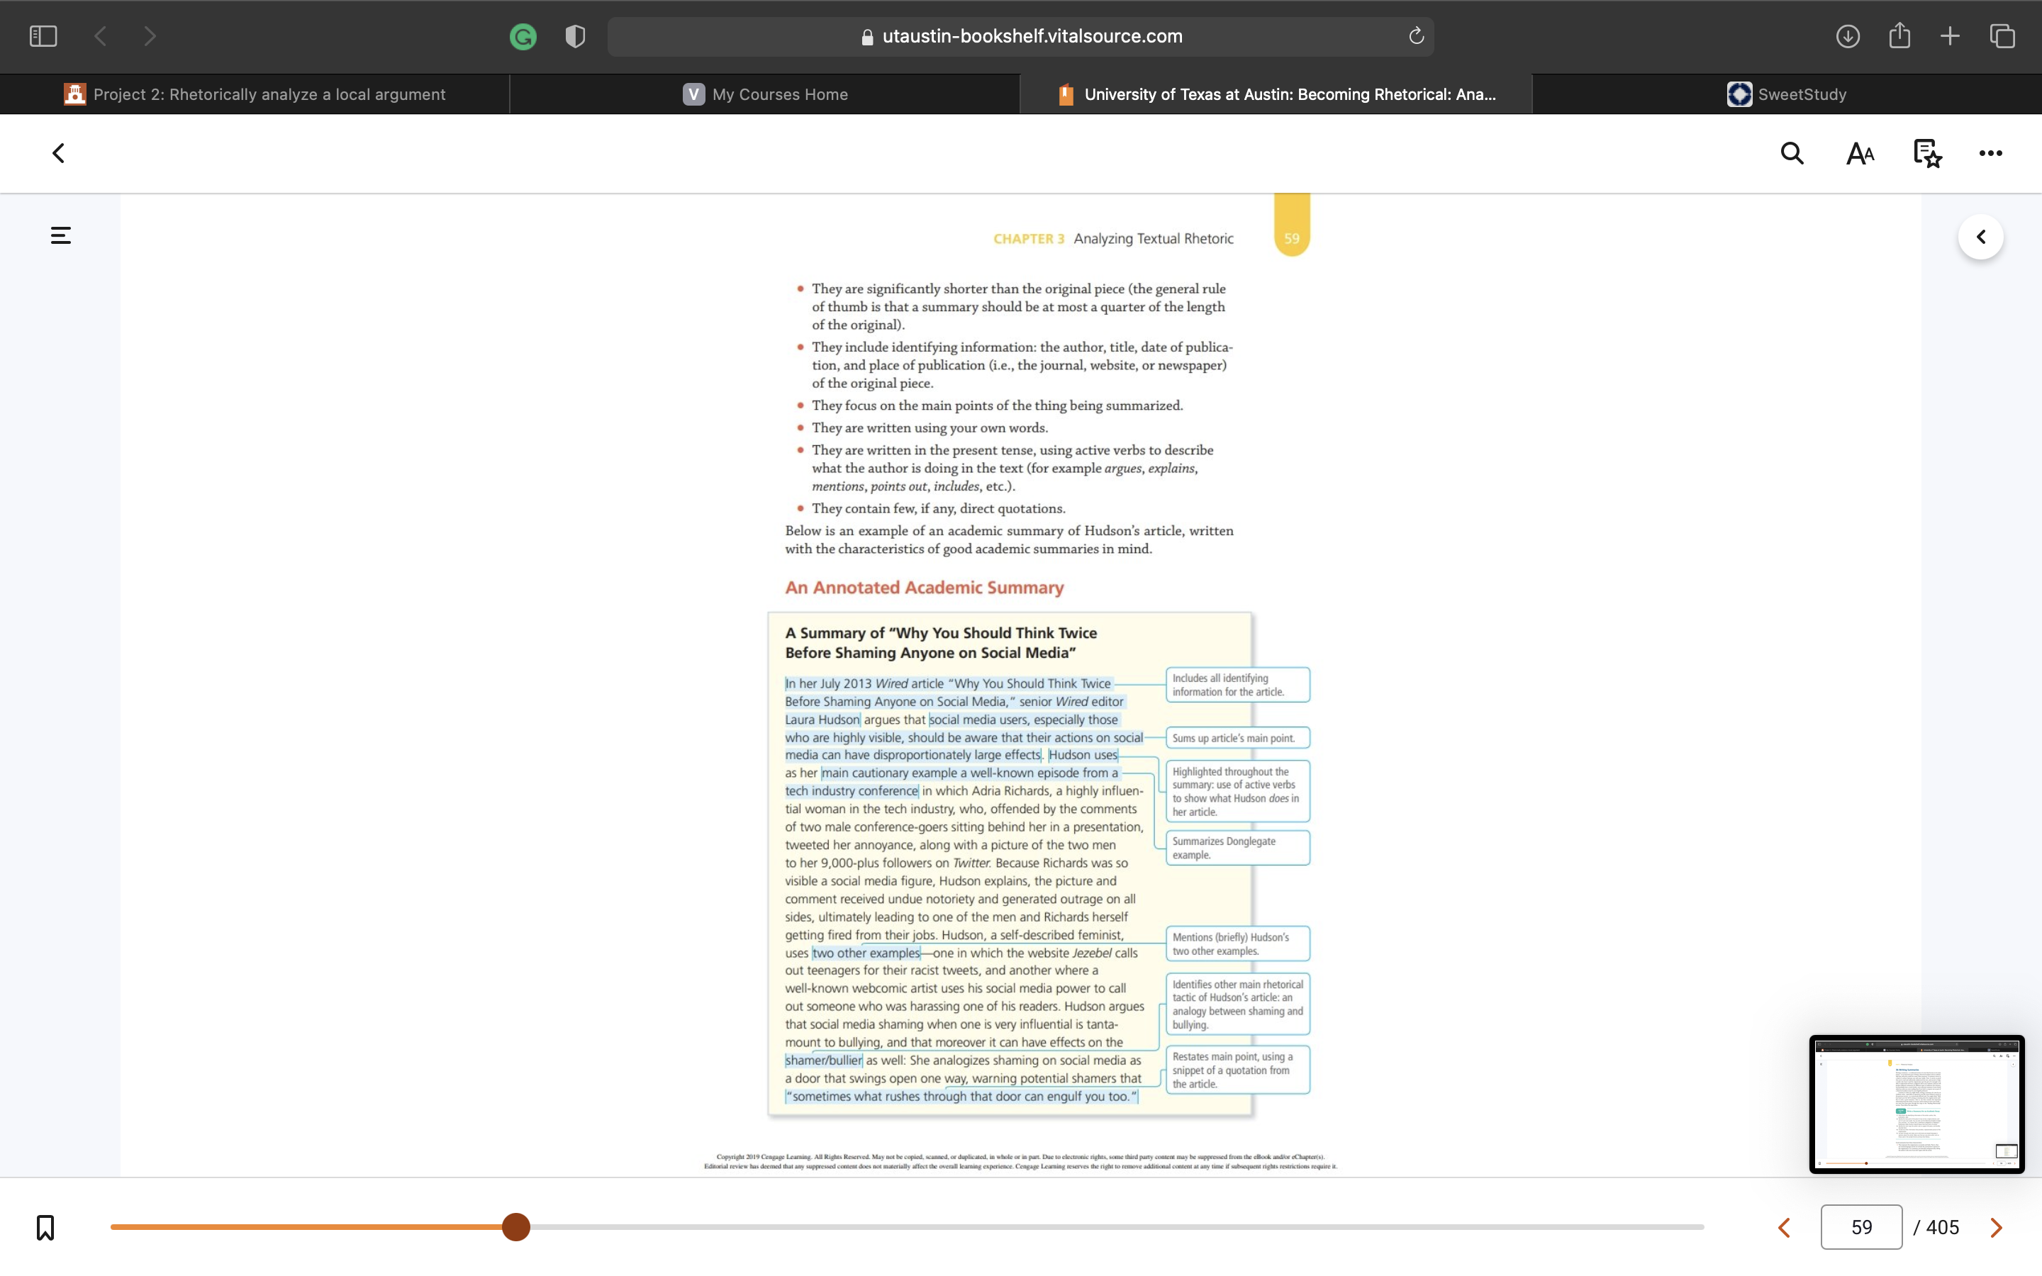Show tab overview
Screen dimensions: 2042x1276
point(2002,36)
